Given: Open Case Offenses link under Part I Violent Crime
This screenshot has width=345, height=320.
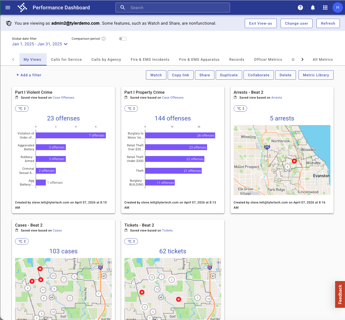Looking at the screenshot, I should tap(64, 98).
